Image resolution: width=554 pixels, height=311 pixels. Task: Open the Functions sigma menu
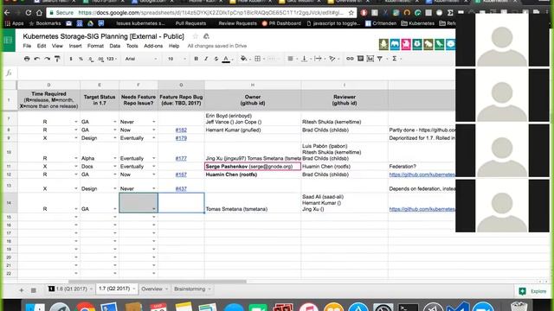click(395, 59)
